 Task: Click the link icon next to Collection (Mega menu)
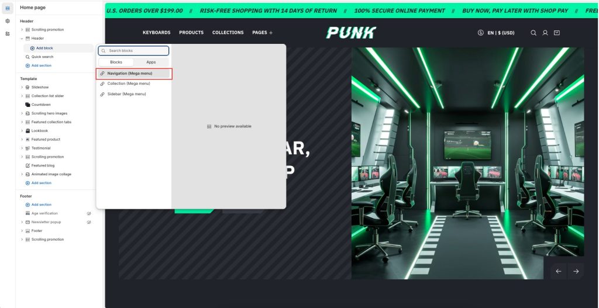tap(102, 84)
